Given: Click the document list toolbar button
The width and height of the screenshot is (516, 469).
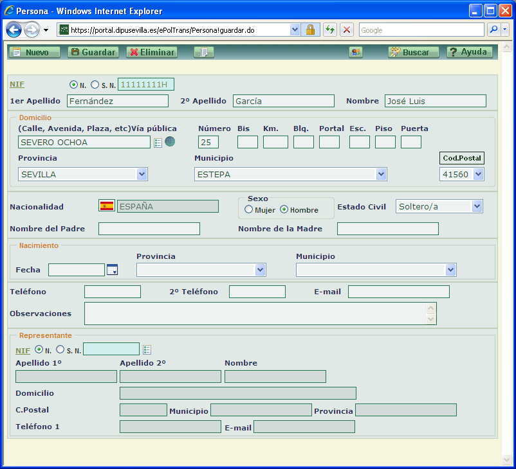Looking at the screenshot, I should tap(203, 52).
